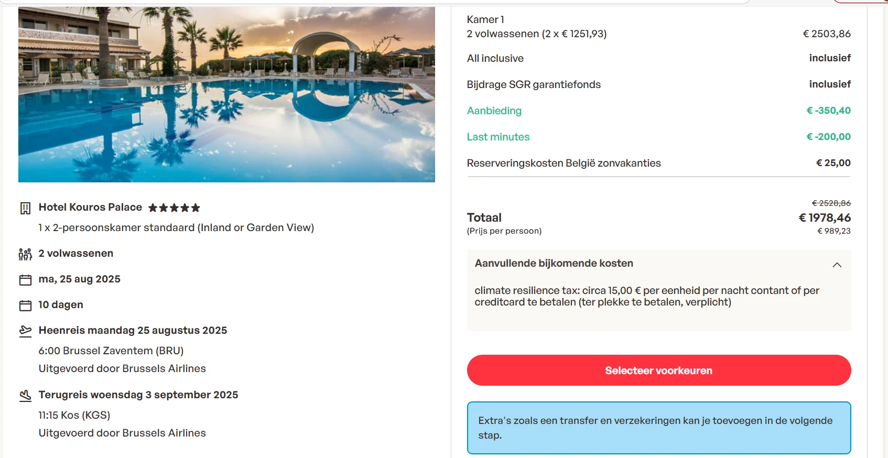Image resolution: width=888 pixels, height=458 pixels.
Task: Open the Last minutes discount line
Action: point(497,137)
